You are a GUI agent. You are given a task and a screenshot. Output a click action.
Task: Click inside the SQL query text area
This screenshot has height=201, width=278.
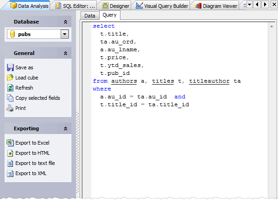[176, 139]
